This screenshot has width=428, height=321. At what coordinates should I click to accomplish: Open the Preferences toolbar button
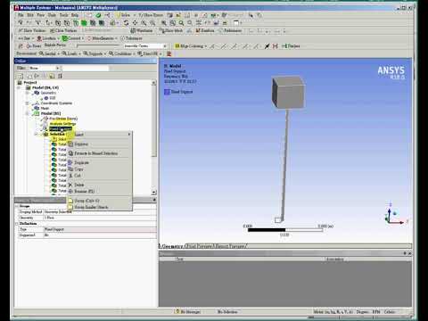click(x=230, y=30)
